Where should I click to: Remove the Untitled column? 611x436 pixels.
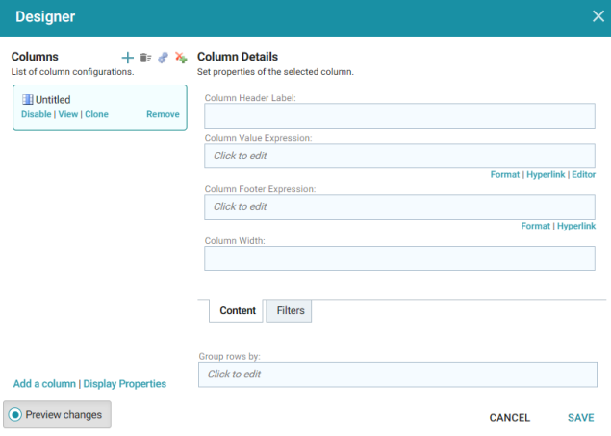coord(163,114)
